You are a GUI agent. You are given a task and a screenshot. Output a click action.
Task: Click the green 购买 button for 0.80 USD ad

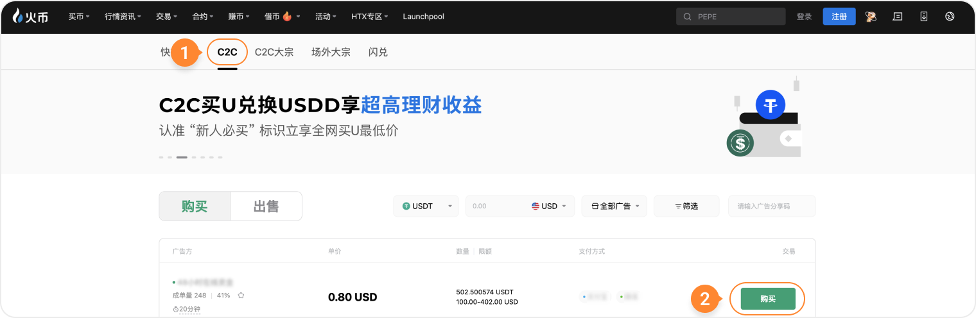768,299
